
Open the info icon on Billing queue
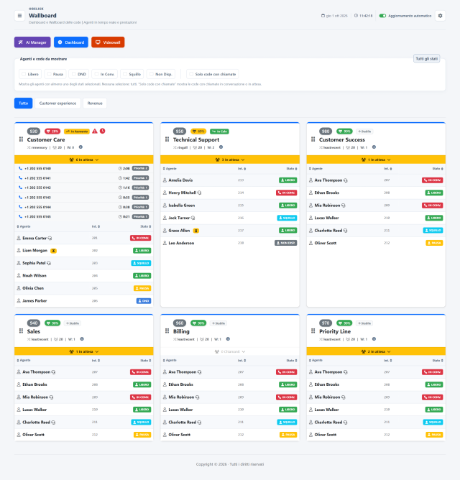pos(228,339)
